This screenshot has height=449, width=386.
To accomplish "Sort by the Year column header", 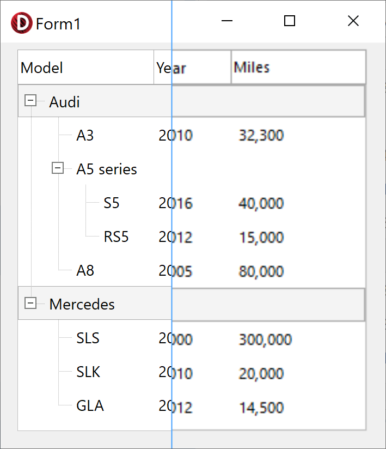I will tap(192, 68).
